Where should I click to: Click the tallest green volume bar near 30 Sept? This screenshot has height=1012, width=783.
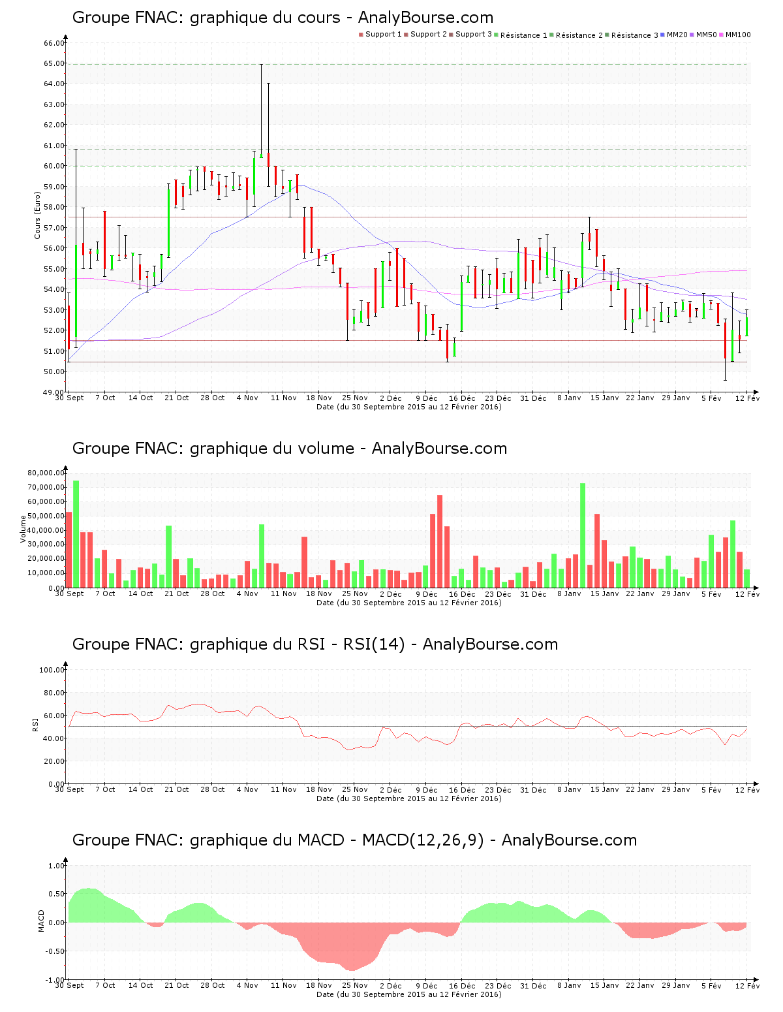pos(76,534)
